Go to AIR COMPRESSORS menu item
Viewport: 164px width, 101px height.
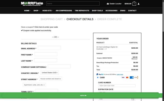click(x=64, y=10)
